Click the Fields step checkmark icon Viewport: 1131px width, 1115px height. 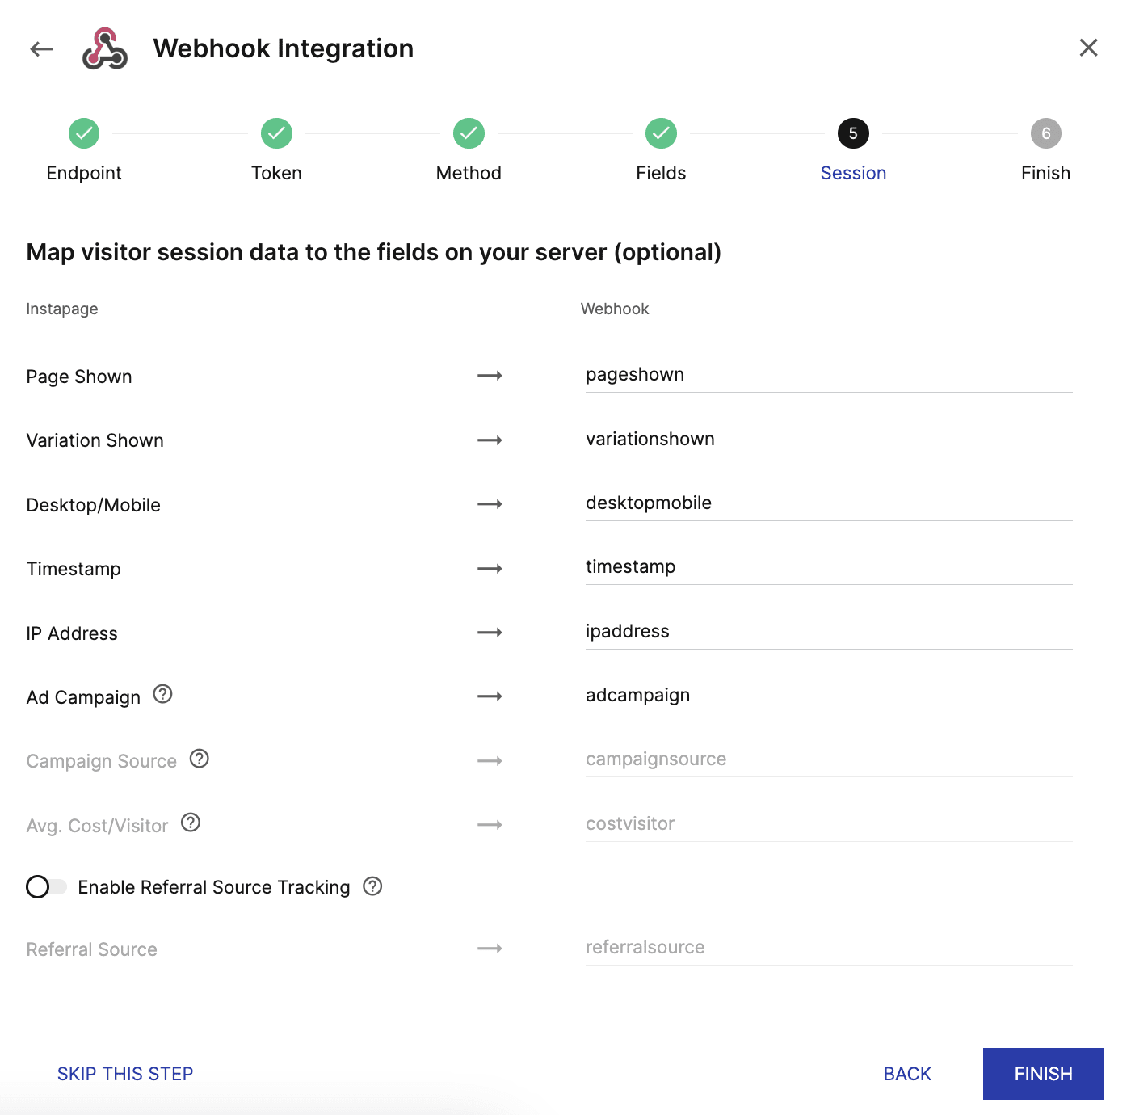(661, 133)
